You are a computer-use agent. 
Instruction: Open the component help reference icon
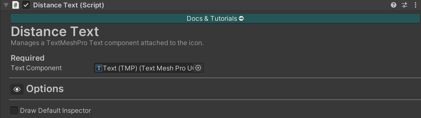click(x=394, y=5)
